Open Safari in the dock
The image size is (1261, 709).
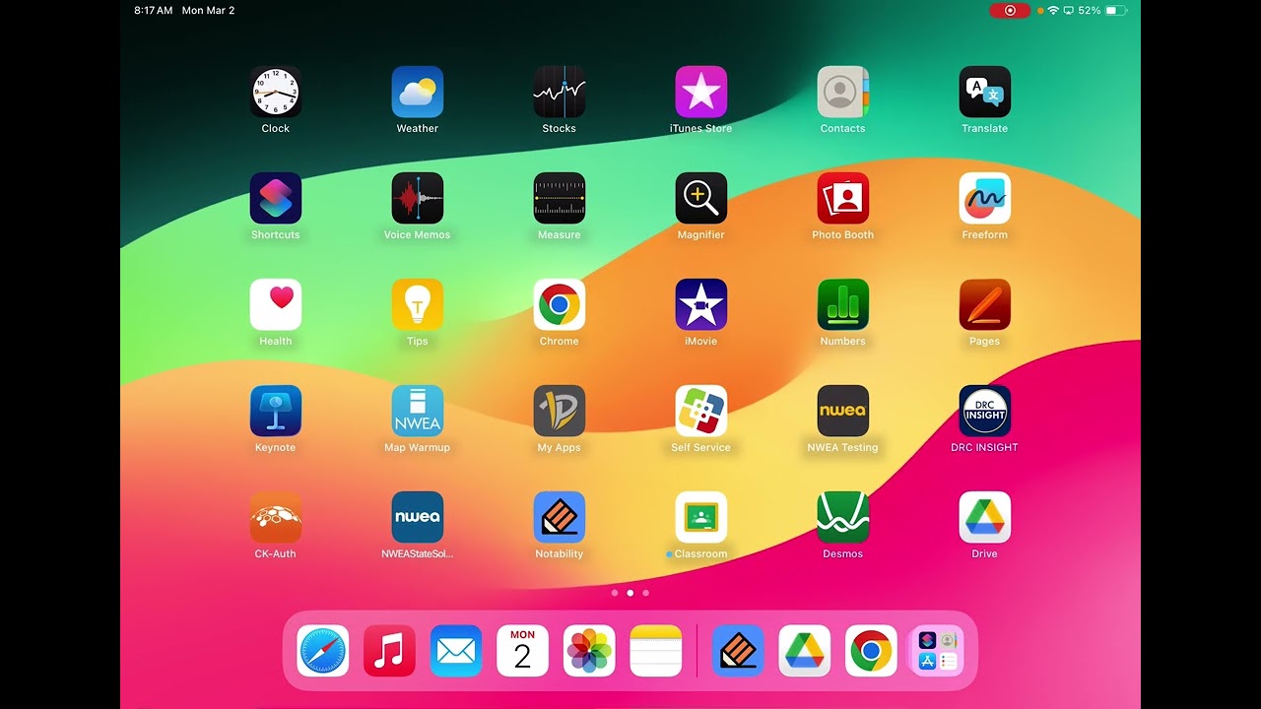tap(323, 651)
